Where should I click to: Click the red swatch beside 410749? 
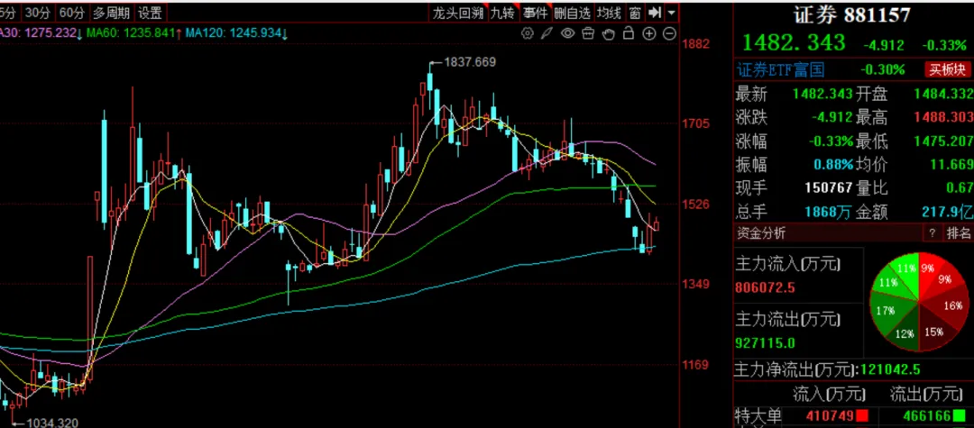(861, 415)
